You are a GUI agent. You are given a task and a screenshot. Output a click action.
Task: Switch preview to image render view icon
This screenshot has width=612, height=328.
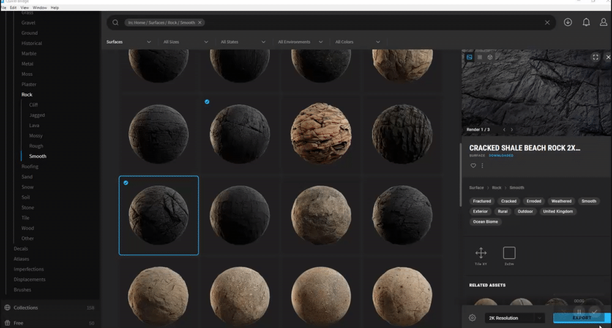coord(469,57)
